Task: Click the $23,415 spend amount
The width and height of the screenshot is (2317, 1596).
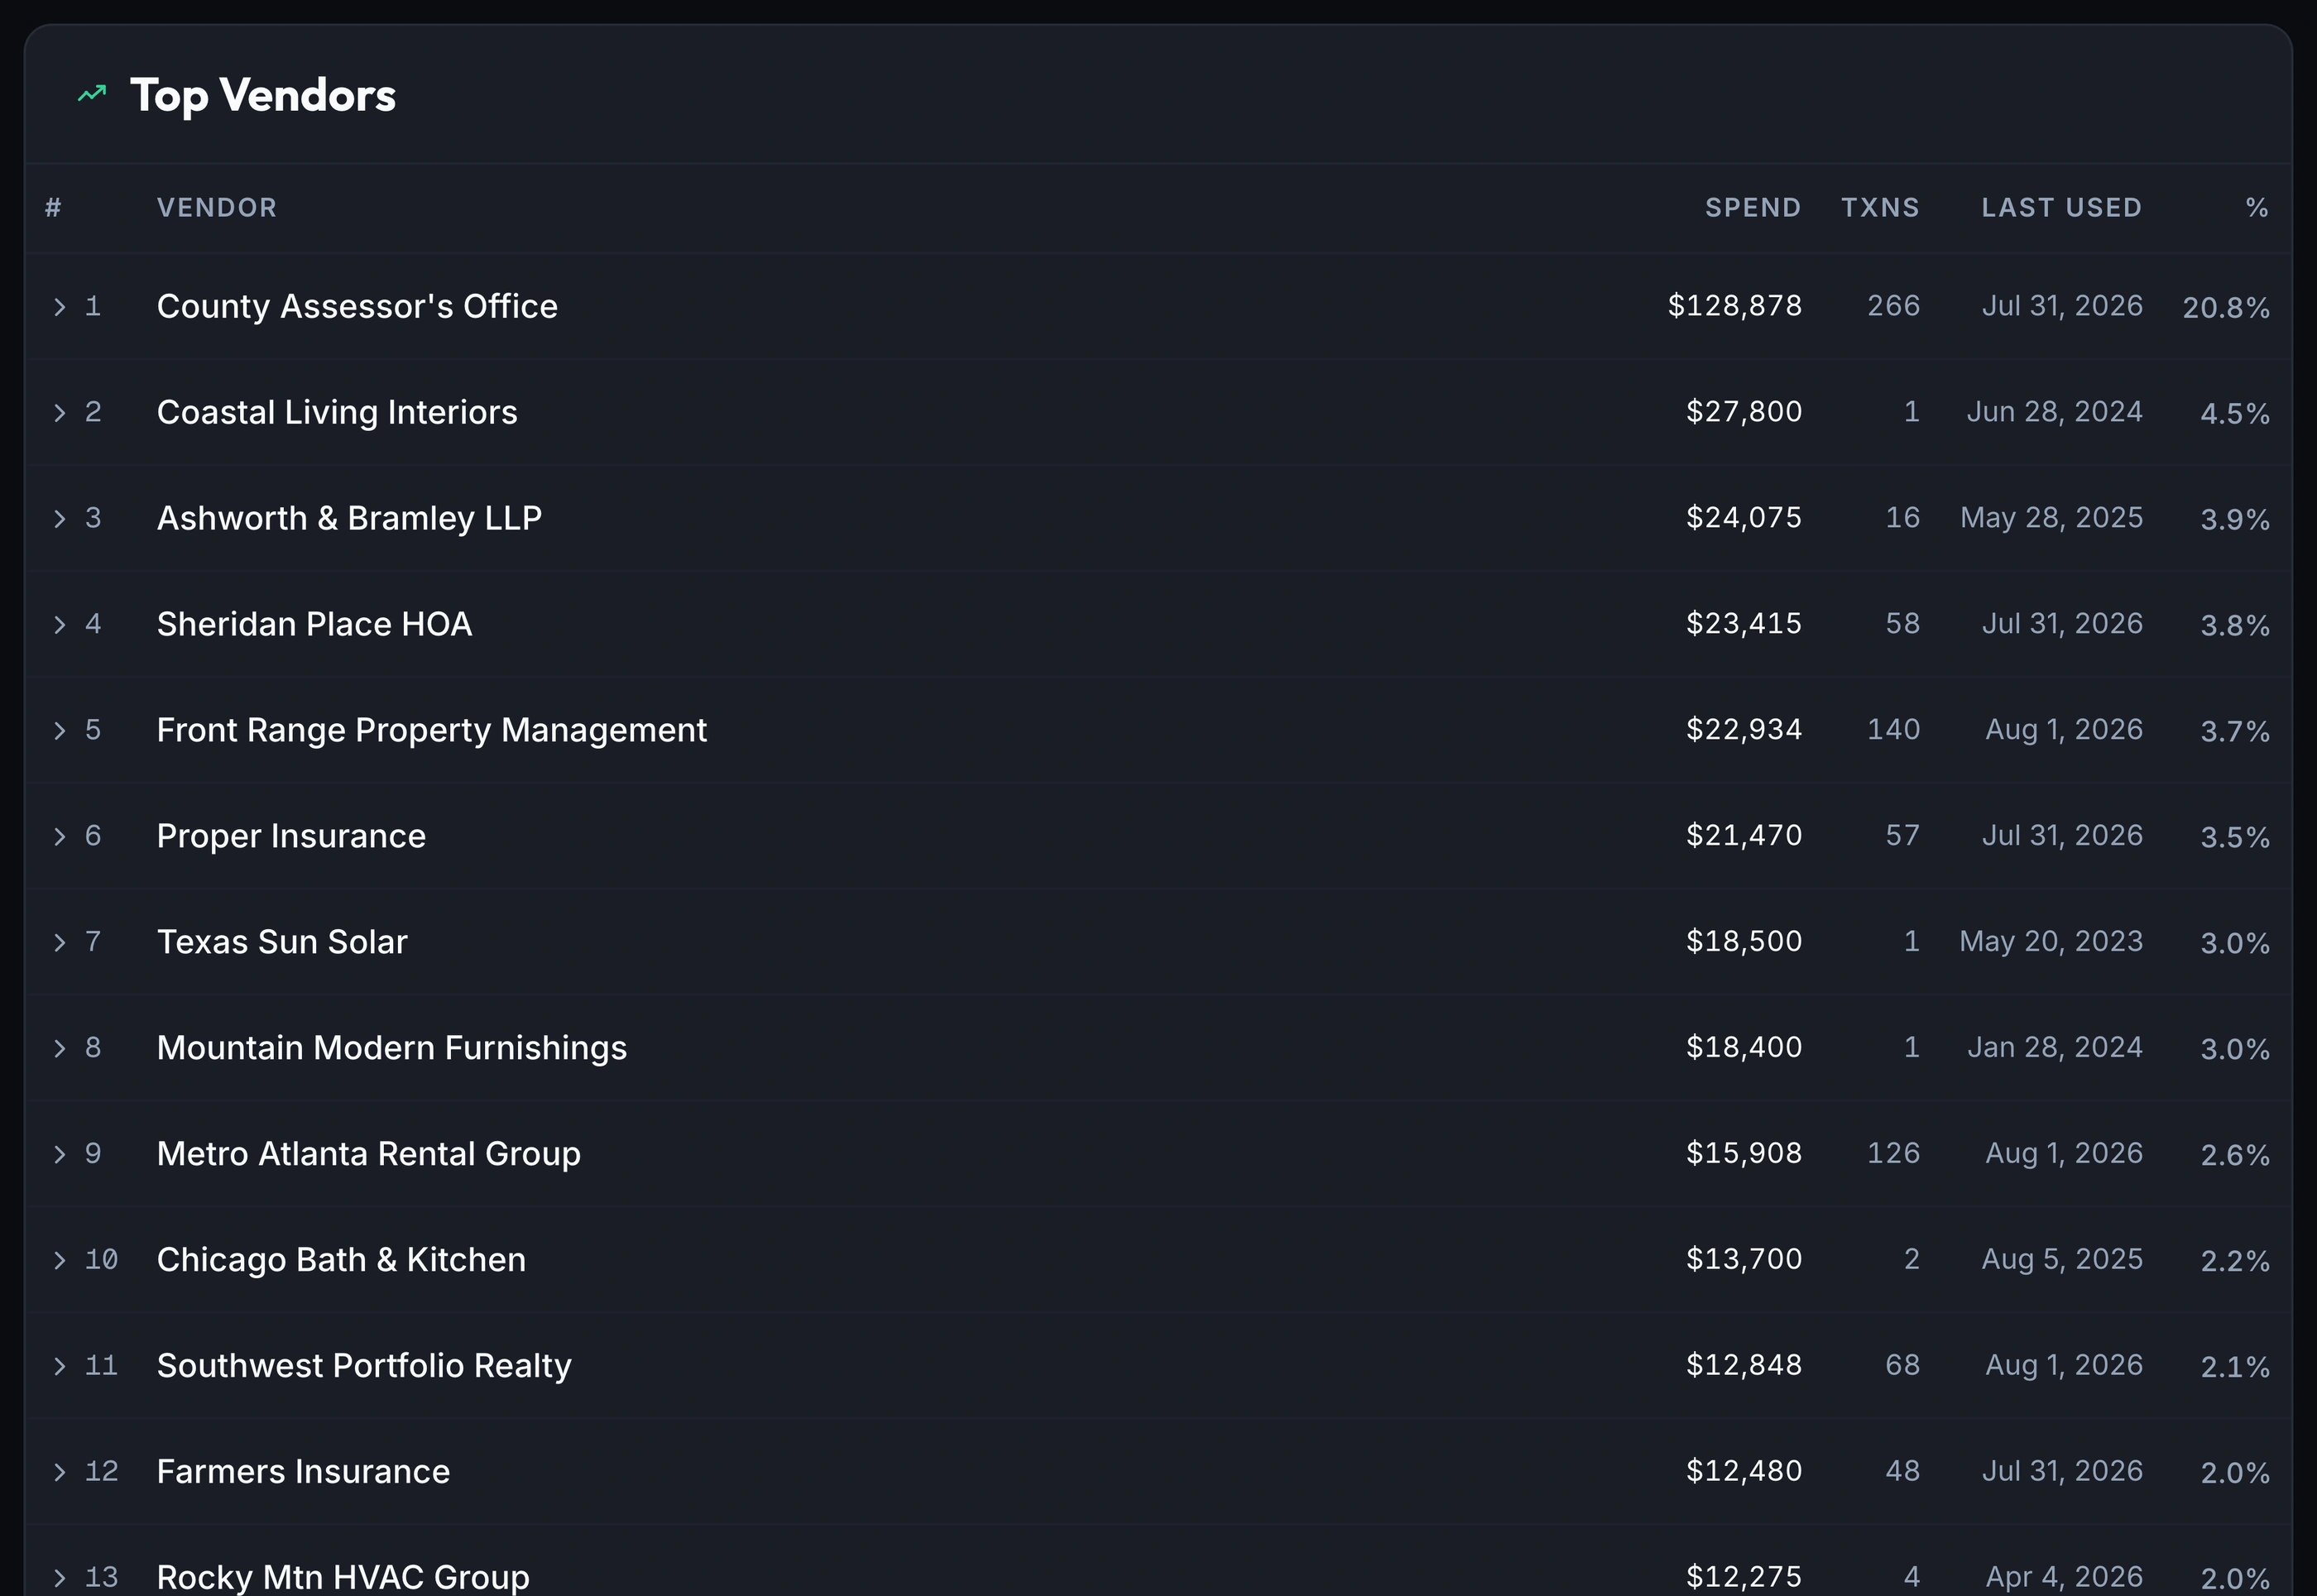Action: pos(1744,624)
